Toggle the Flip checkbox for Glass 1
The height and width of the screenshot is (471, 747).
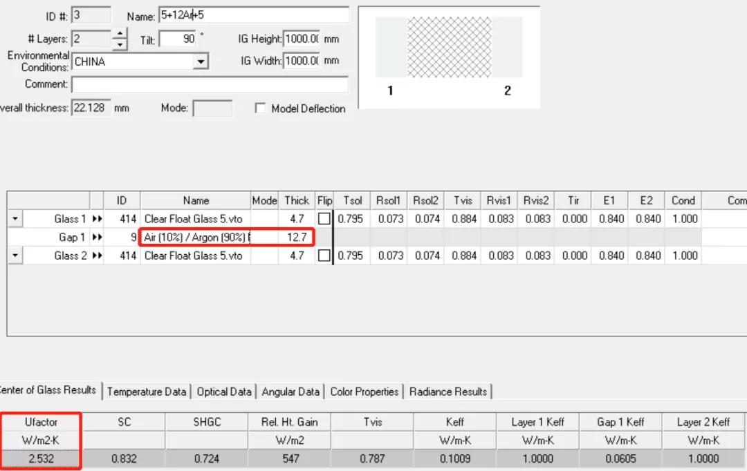coord(324,219)
